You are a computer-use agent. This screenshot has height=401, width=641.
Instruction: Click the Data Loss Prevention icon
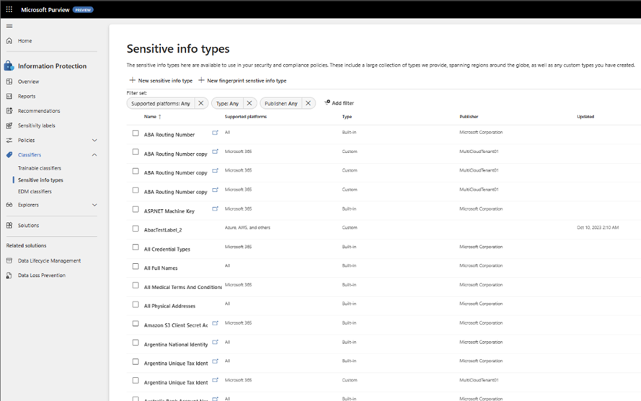[9, 275]
